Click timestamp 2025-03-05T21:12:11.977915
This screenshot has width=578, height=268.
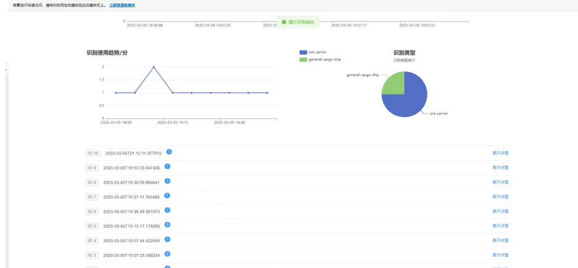[134, 153]
